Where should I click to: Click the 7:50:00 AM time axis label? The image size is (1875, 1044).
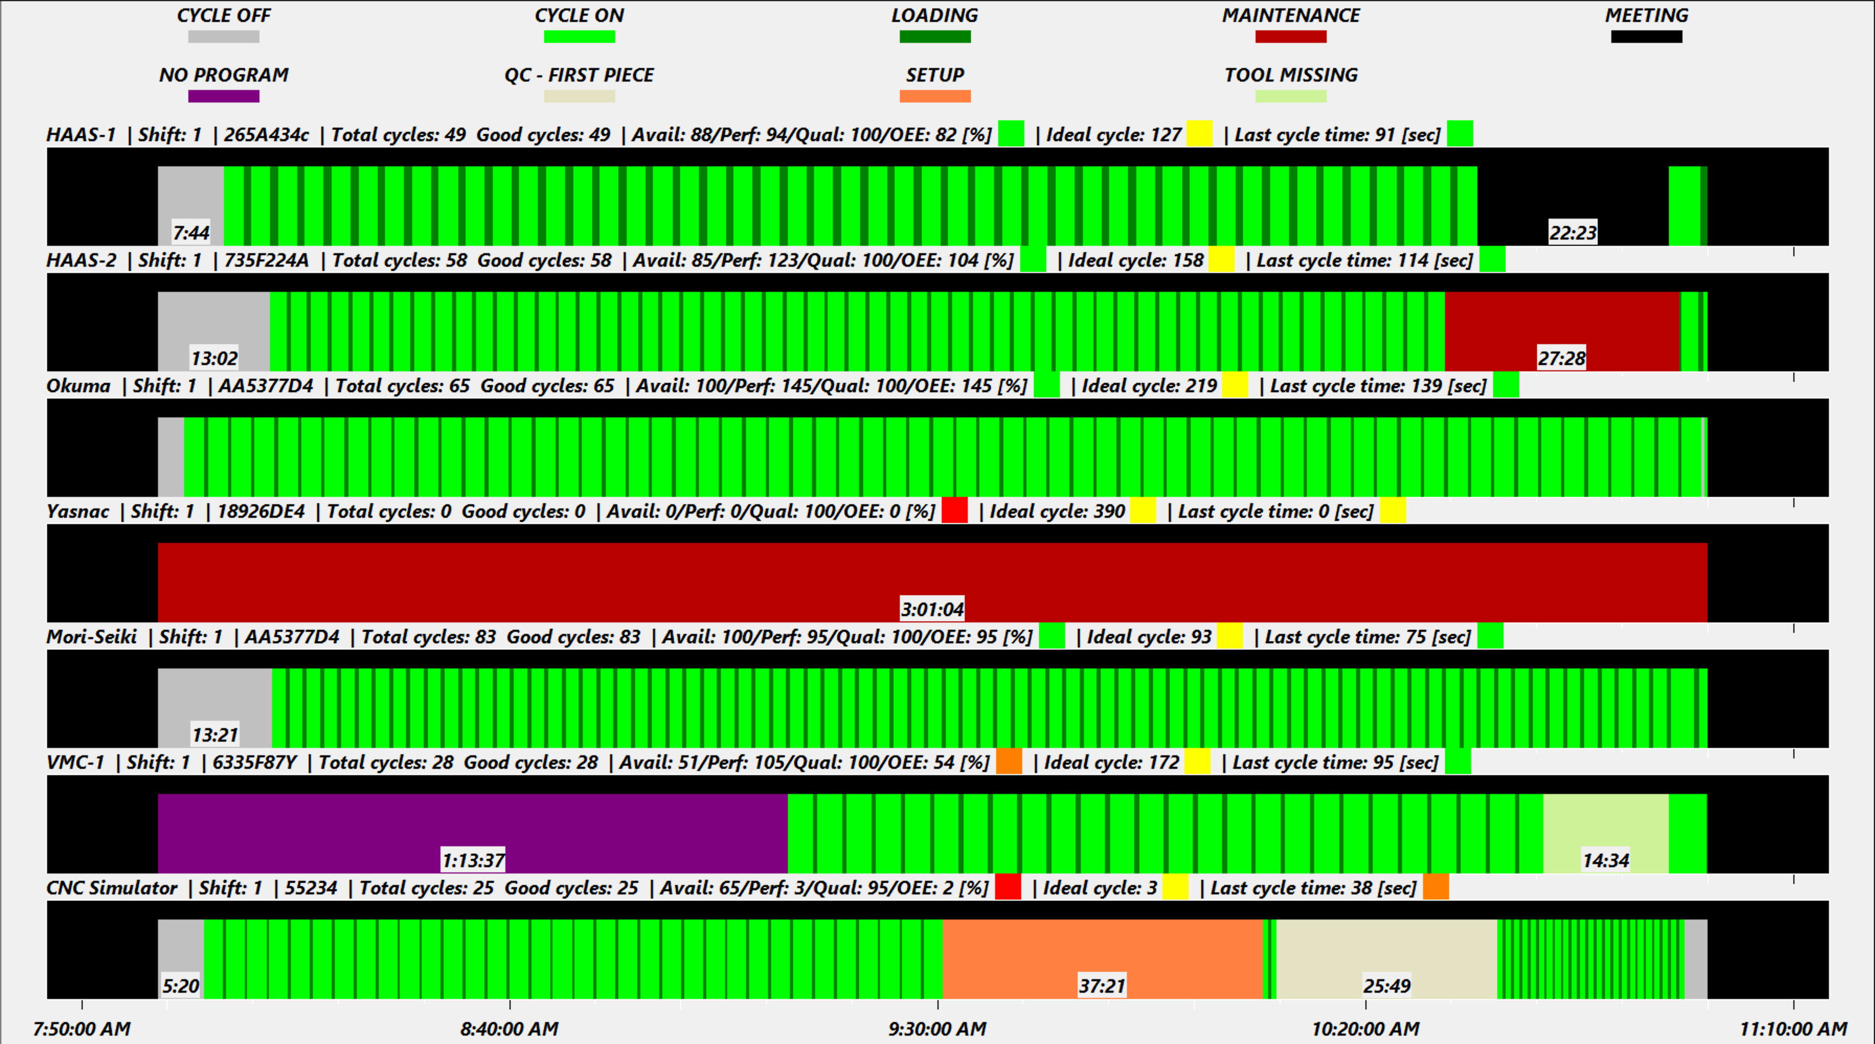(x=82, y=1029)
